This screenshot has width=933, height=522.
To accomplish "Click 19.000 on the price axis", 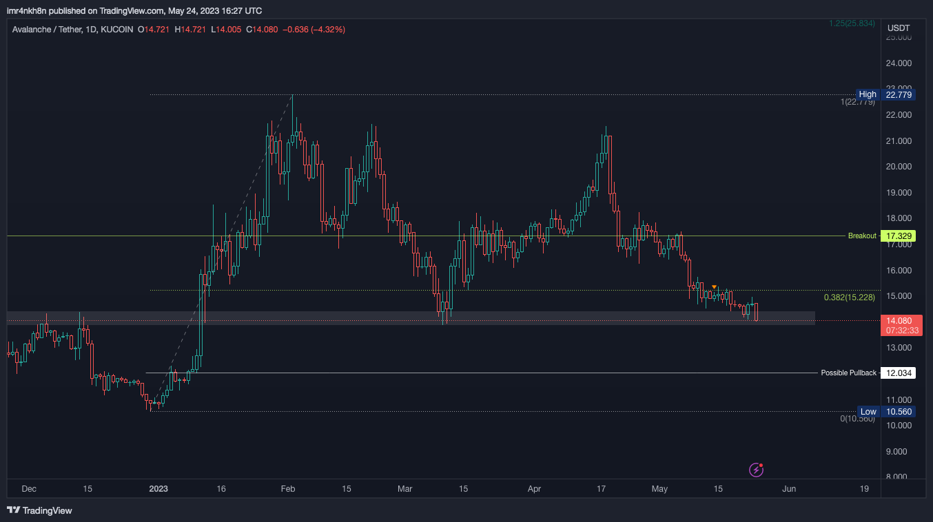I will pyautogui.click(x=899, y=192).
